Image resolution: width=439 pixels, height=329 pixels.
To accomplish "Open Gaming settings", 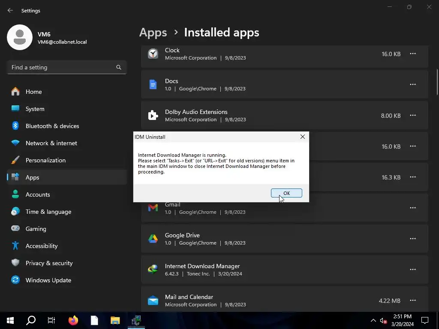I will click(66, 229).
